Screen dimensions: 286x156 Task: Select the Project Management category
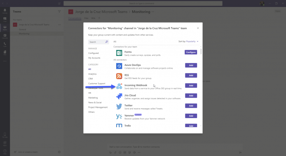[x=98, y=107]
